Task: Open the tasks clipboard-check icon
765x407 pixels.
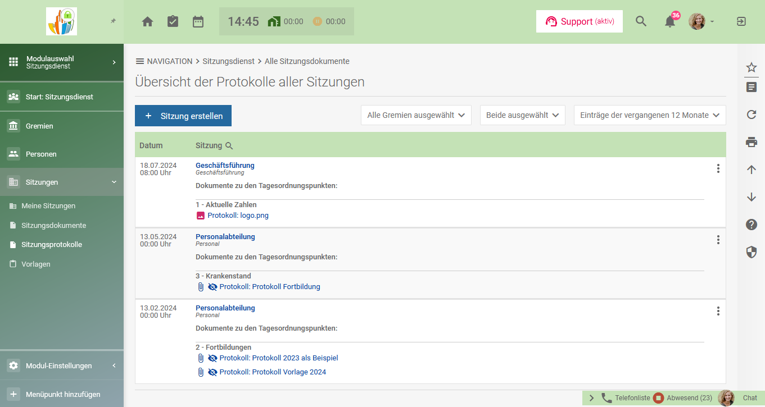Action: (173, 21)
